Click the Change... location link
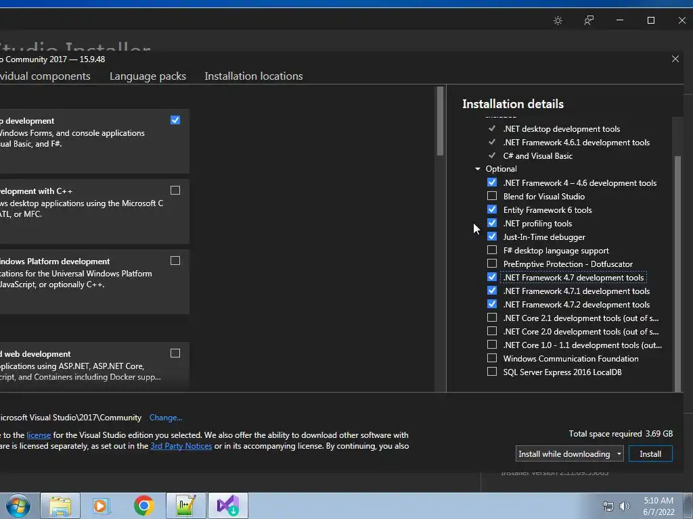Viewport: 693px width, 519px height. click(166, 418)
